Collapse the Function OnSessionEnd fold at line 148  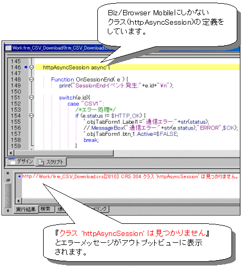point(32,80)
